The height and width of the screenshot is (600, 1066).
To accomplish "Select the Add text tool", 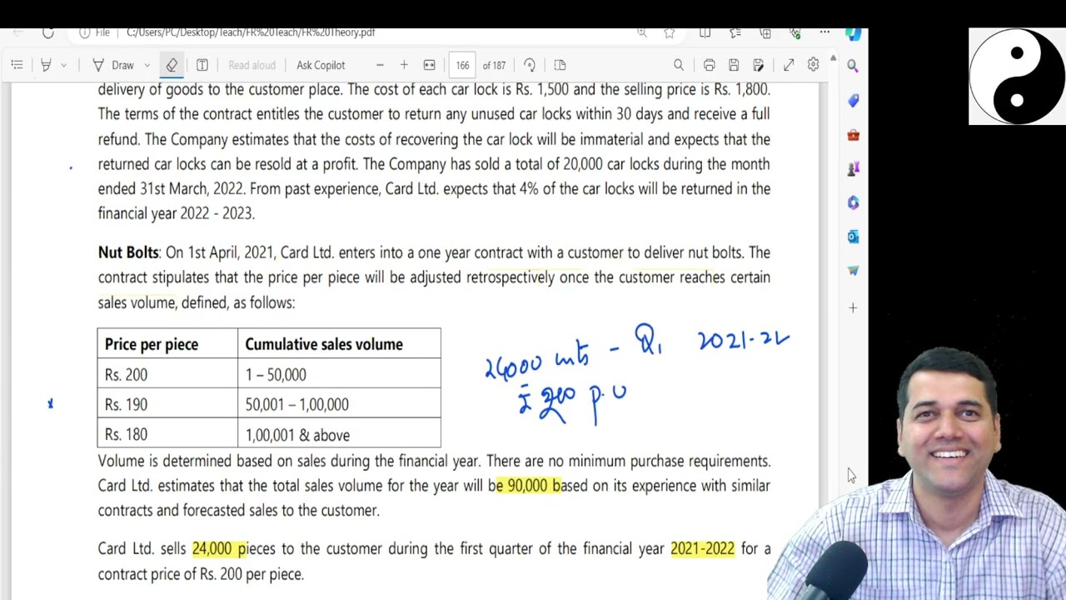I will (202, 65).
